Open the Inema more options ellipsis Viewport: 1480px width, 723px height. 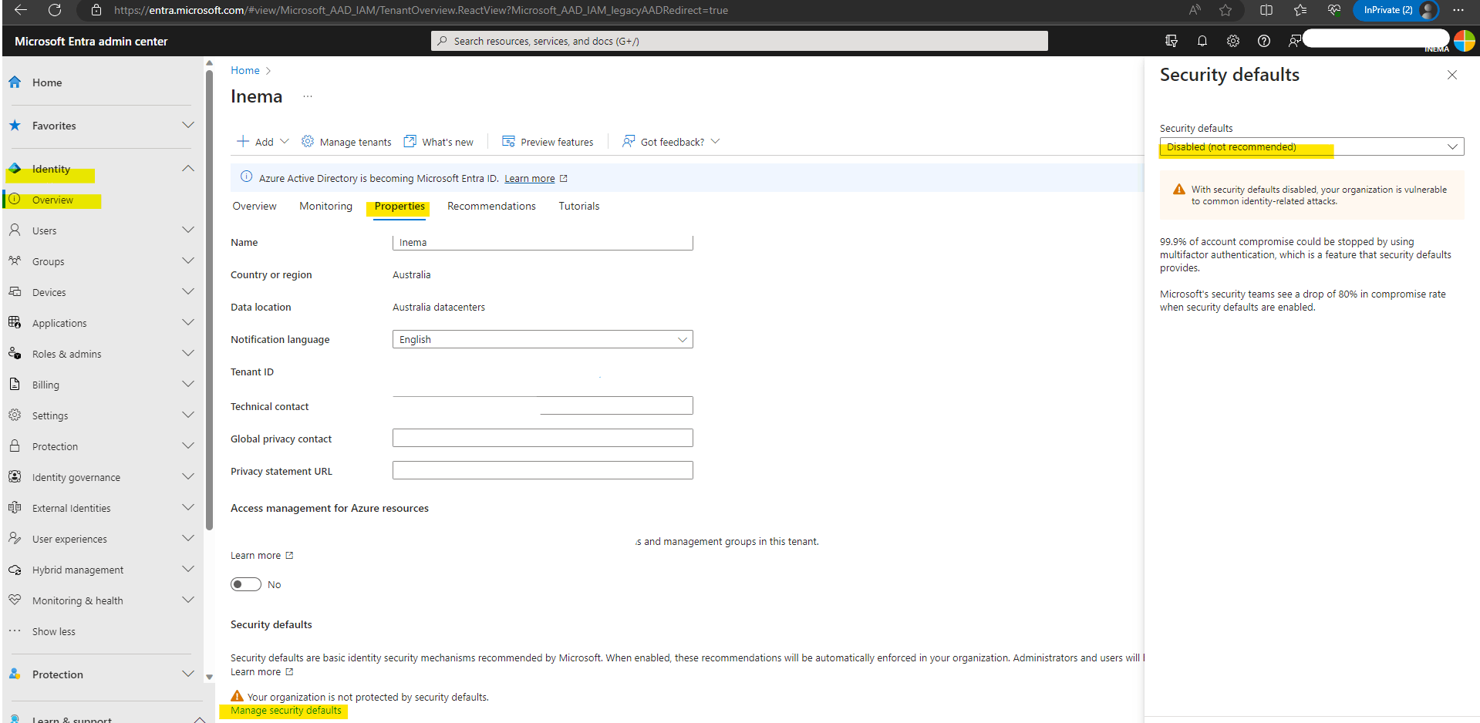coord(308,96)
